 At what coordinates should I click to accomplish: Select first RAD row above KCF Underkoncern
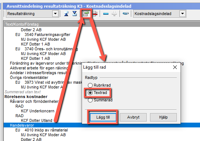click(x=19, y=106)
